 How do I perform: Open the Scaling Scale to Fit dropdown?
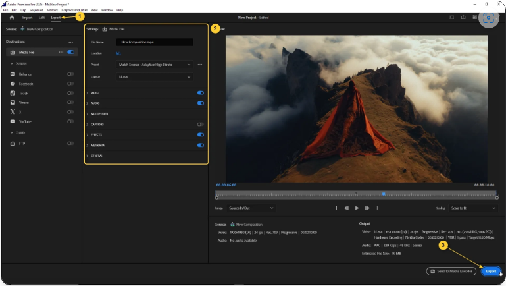(x=472, y=208)
